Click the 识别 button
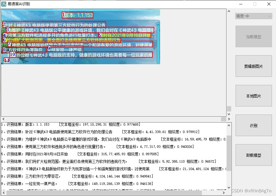Image resolution: width=276 pixels, height=196 pixels. click(254, 125)
